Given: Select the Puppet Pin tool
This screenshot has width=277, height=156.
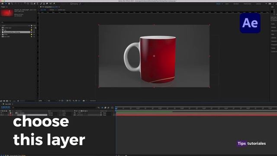Looking at the screenshot, I should coord(54,3).
